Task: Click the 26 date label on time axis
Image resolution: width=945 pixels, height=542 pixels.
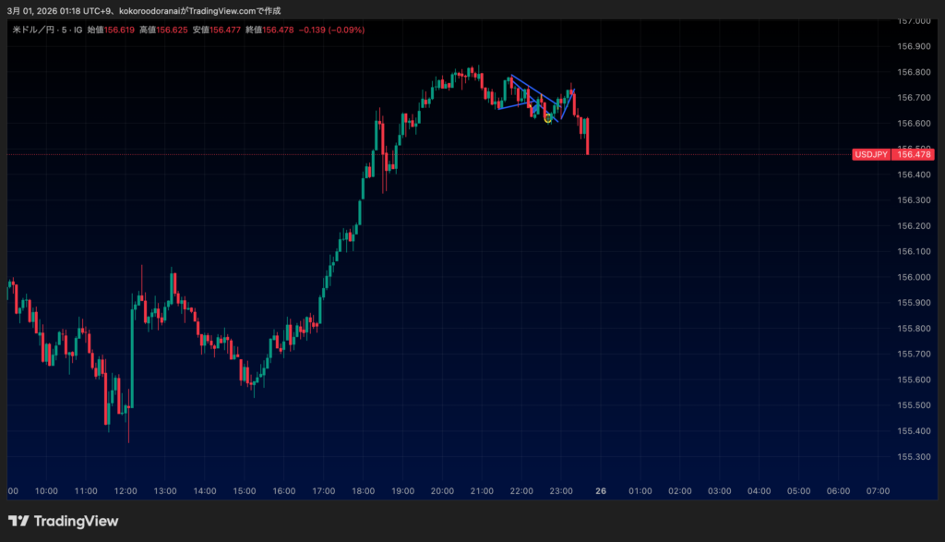Action: pyautogui.click(x=601, y=491)
